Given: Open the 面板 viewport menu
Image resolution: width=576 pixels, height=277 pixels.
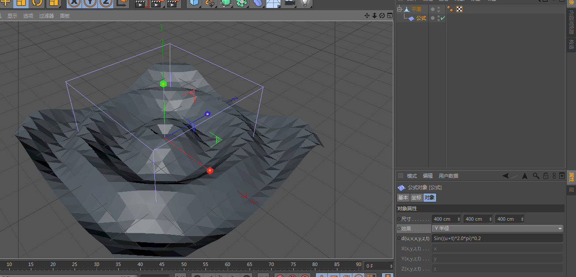Looking at the screenshot, I should (65, 16).
